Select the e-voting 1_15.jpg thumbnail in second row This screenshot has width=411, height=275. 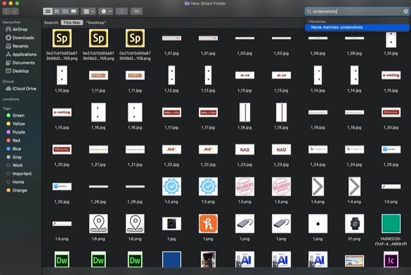click(391, 76)
